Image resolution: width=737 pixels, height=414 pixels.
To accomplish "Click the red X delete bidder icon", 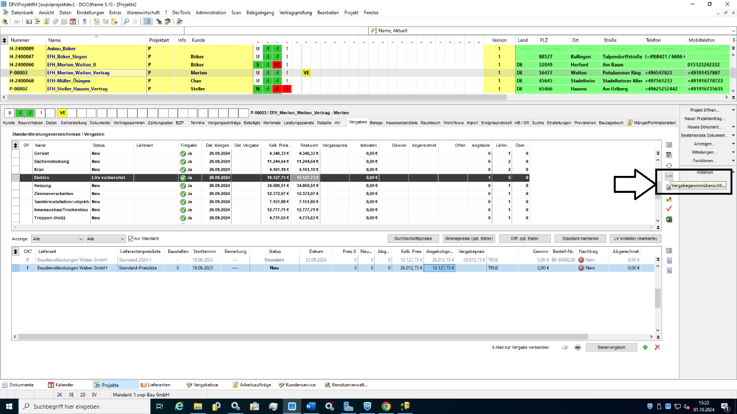I will click(657, 347).
